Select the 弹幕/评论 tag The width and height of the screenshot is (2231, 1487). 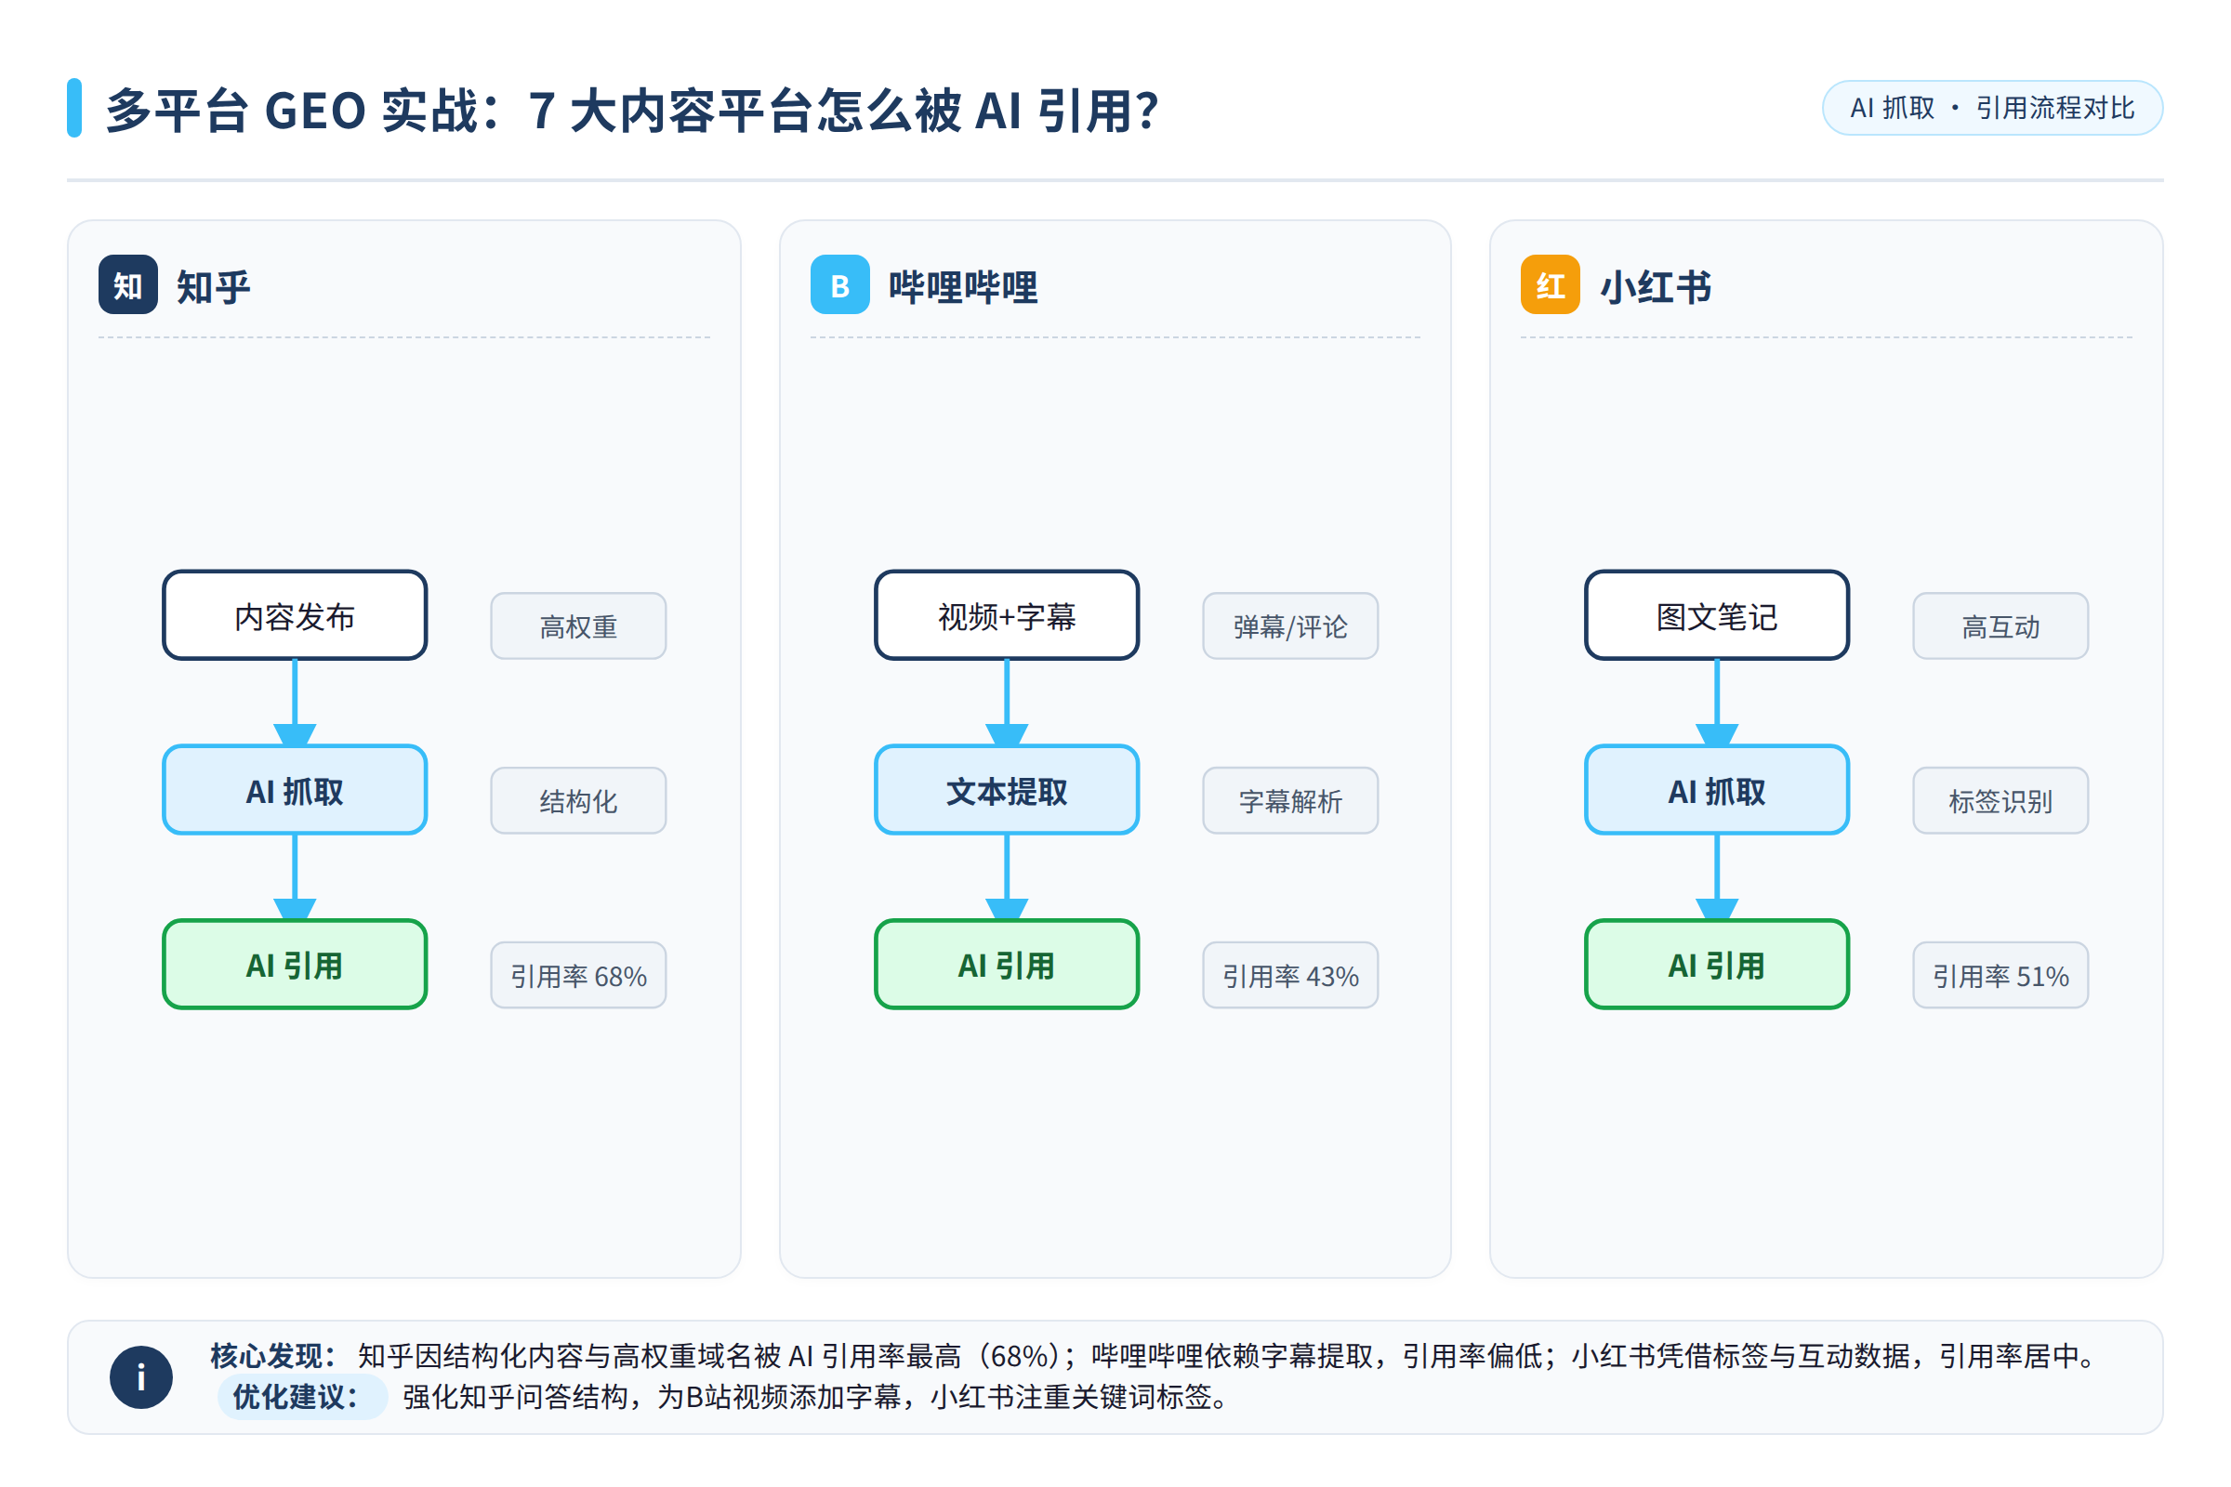pos(1290,625)
